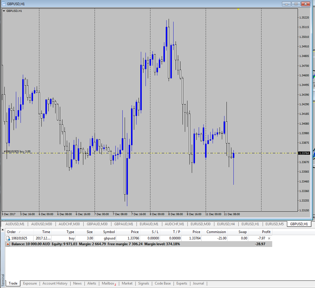The height and width of the screenshot is (288, 315).
Task: Open the Experts terminal tab
Action: pos(182,283)
